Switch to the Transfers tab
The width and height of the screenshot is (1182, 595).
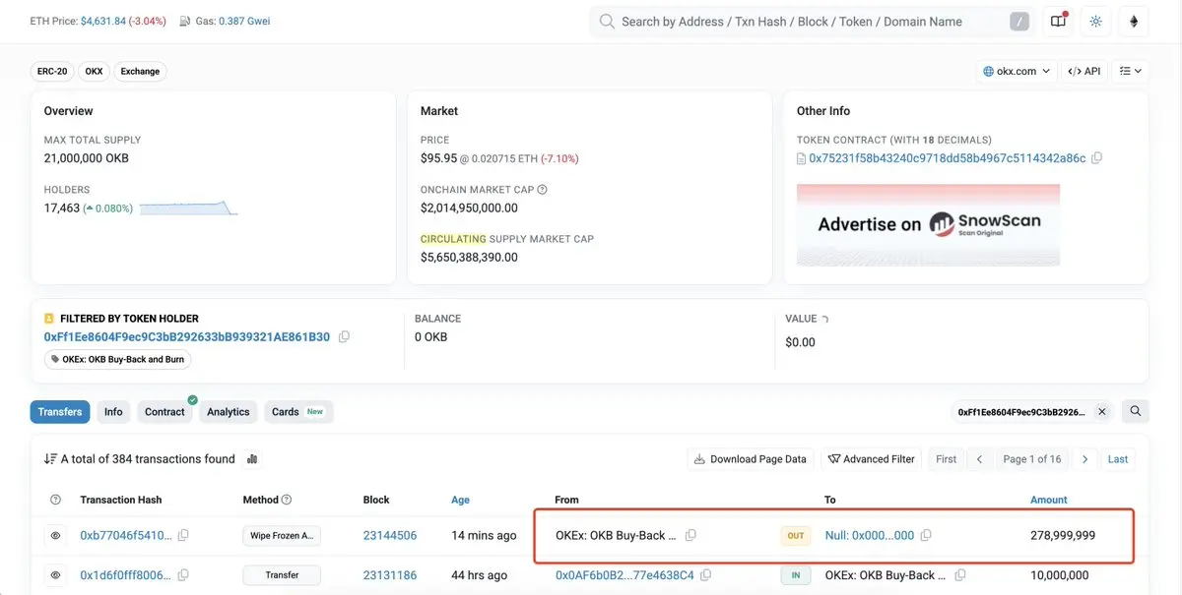[x=60, y=412]
